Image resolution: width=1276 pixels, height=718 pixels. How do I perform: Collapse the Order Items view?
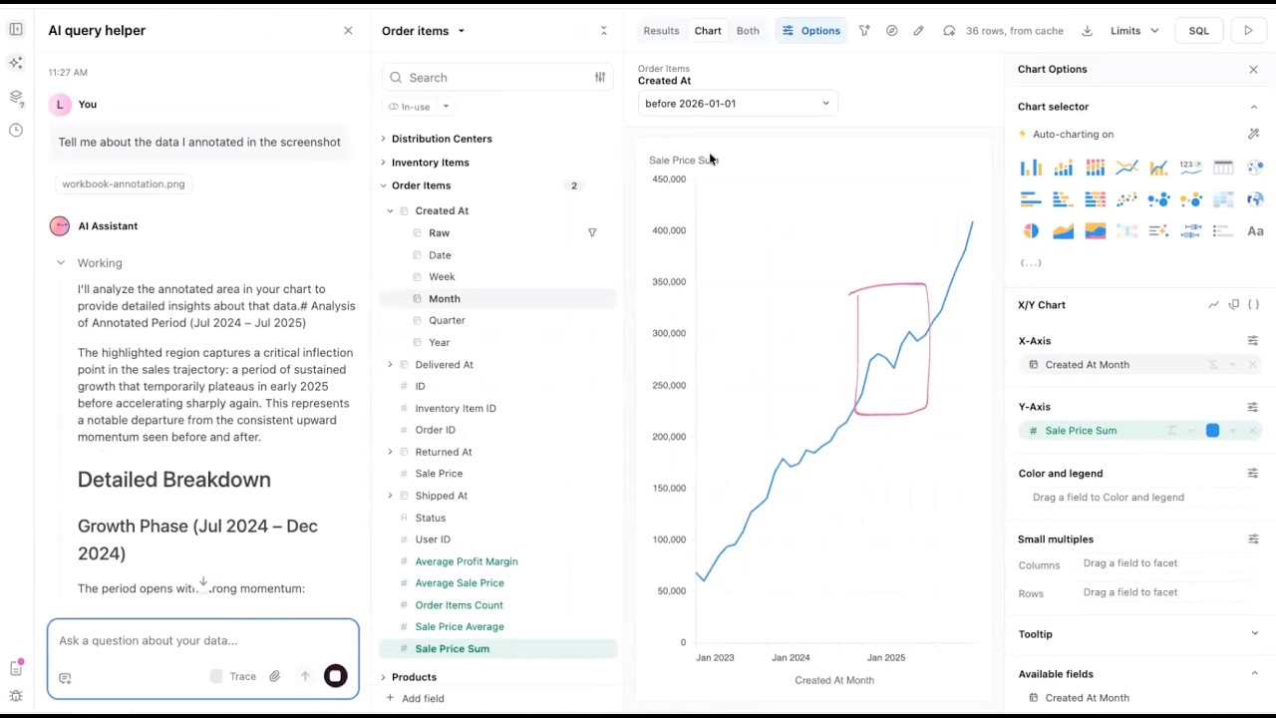[383, 185]
